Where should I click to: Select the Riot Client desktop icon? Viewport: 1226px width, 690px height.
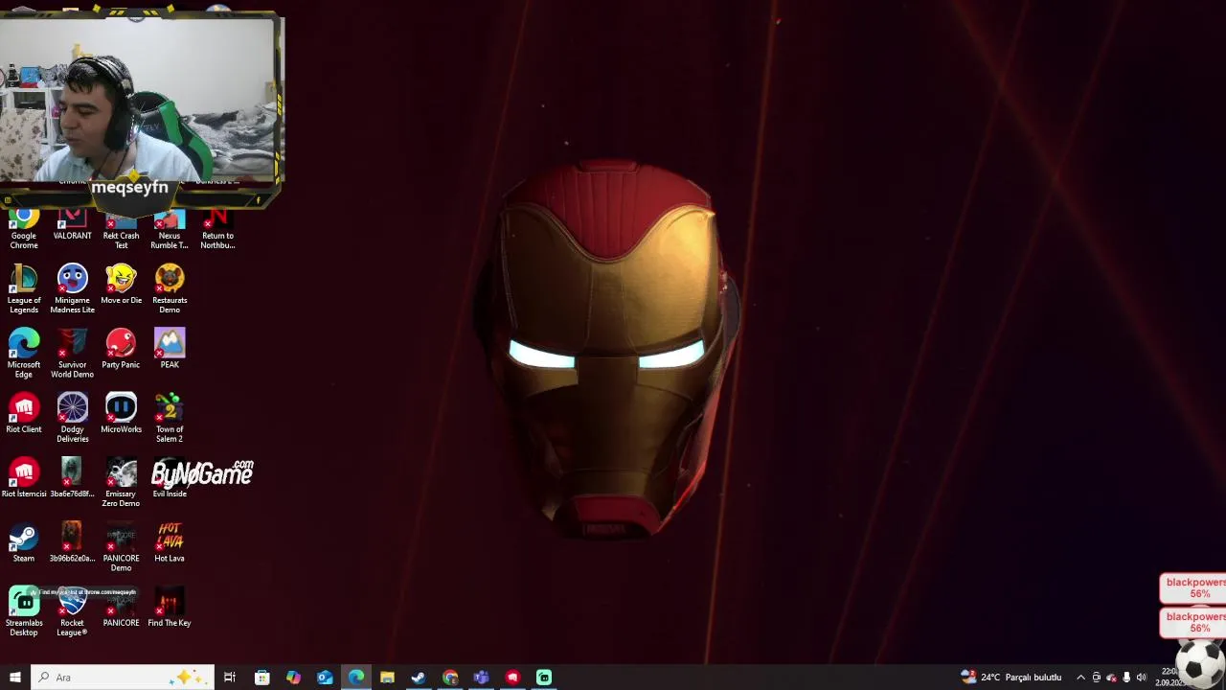(24, 413)
